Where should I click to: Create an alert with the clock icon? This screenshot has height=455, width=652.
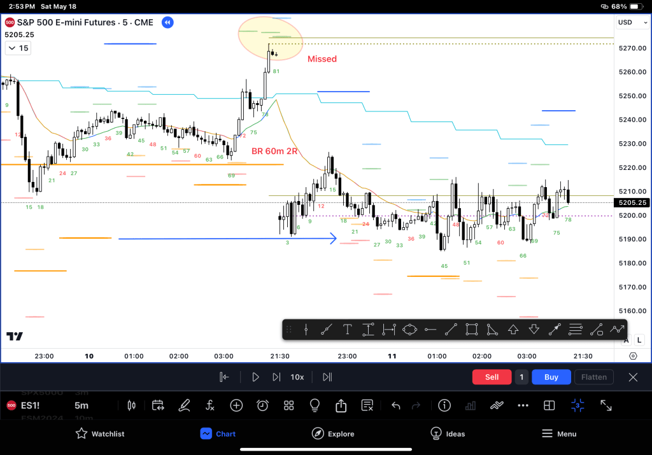[x=262, y=405]
